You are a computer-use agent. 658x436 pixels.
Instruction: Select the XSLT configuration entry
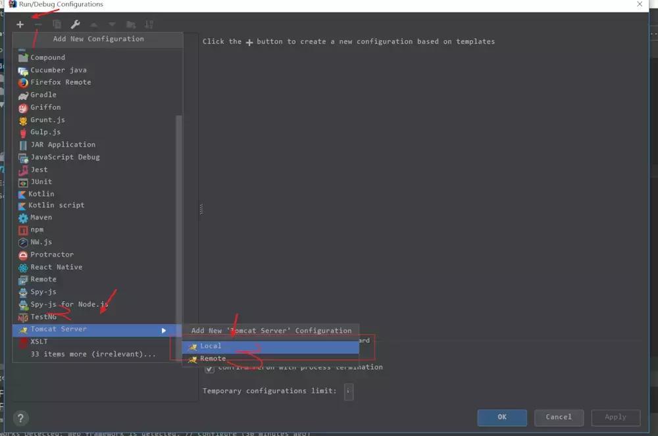(97, 342)
